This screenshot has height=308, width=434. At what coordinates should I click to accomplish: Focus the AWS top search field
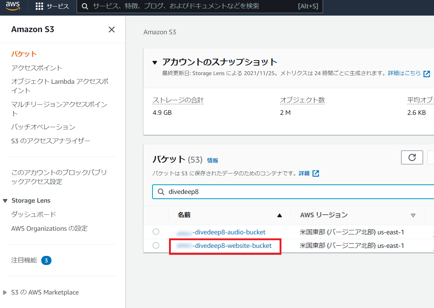pos(200,6)
